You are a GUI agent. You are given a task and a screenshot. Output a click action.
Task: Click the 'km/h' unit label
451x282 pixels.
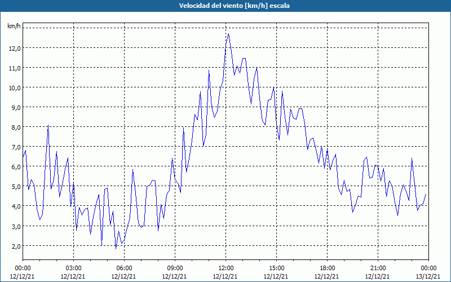click(x=14, y=26)
